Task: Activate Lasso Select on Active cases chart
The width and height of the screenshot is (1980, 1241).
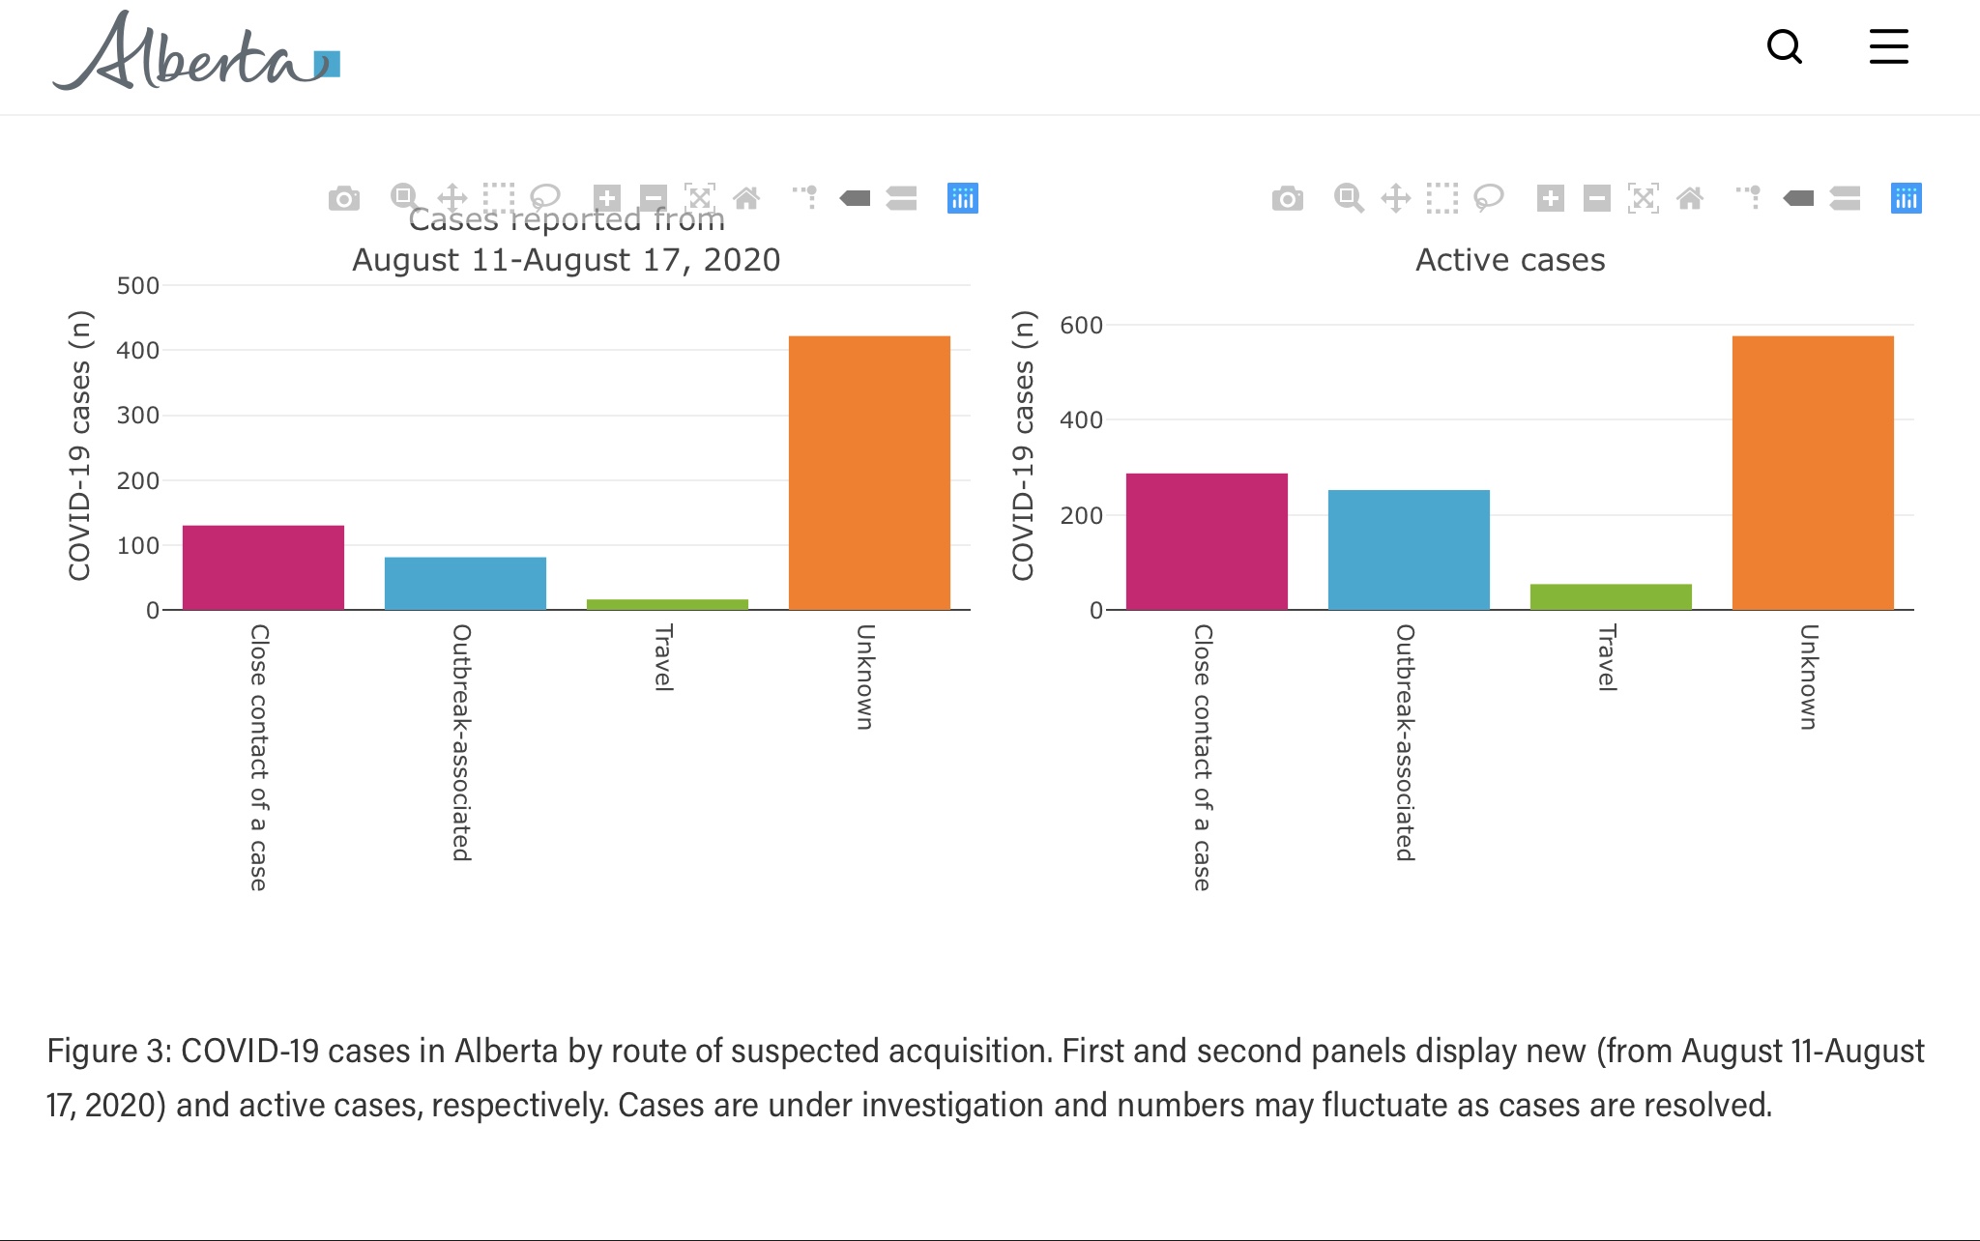Action: pyautogui.click(x=1488, y=198)
